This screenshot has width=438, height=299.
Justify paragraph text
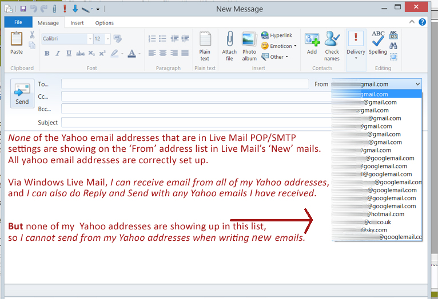click(185, 53)
